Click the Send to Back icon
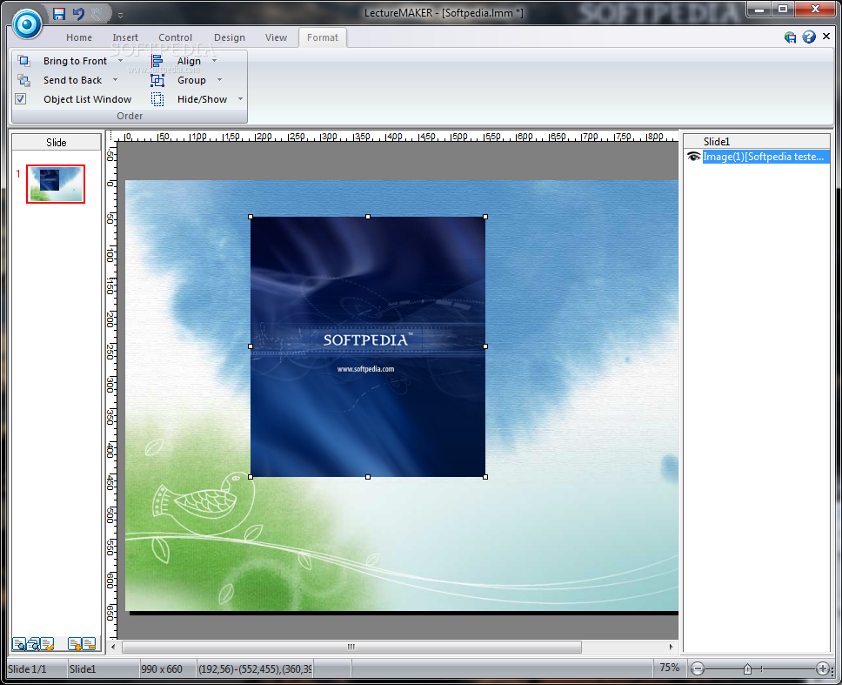Screen dimensions: 842x685 click(23, 80)
